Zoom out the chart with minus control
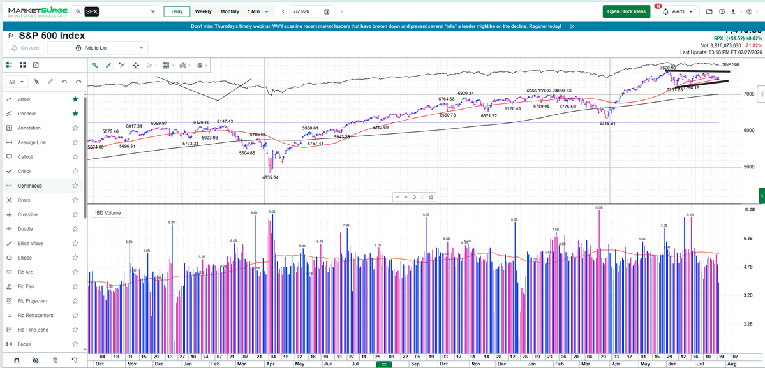765x368 pixels. tap(397, 197)
